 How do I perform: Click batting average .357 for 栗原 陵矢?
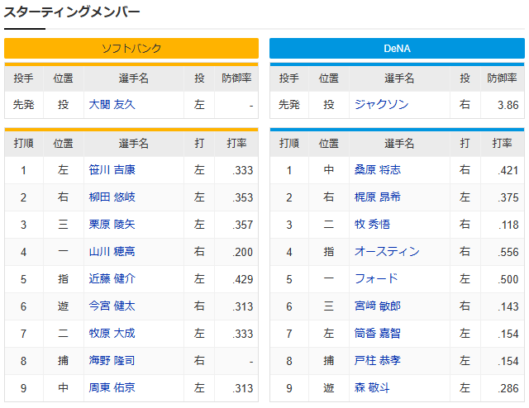[x=242, y=225]
